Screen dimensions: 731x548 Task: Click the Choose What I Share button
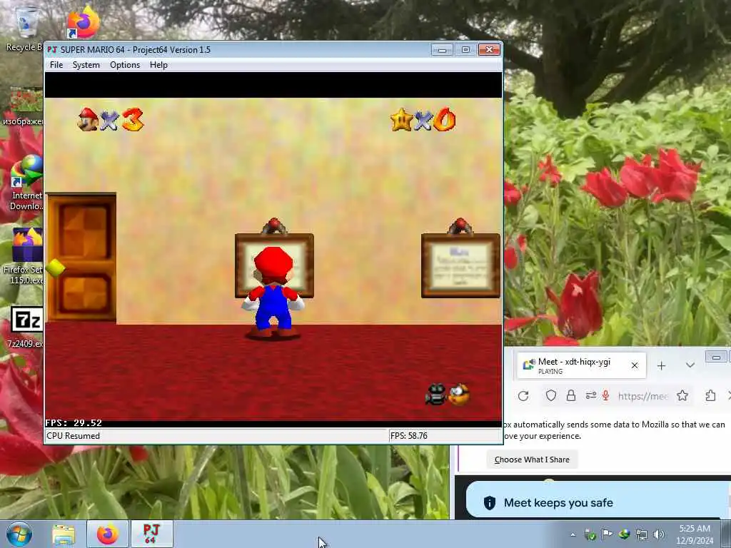tap(532, 460)
